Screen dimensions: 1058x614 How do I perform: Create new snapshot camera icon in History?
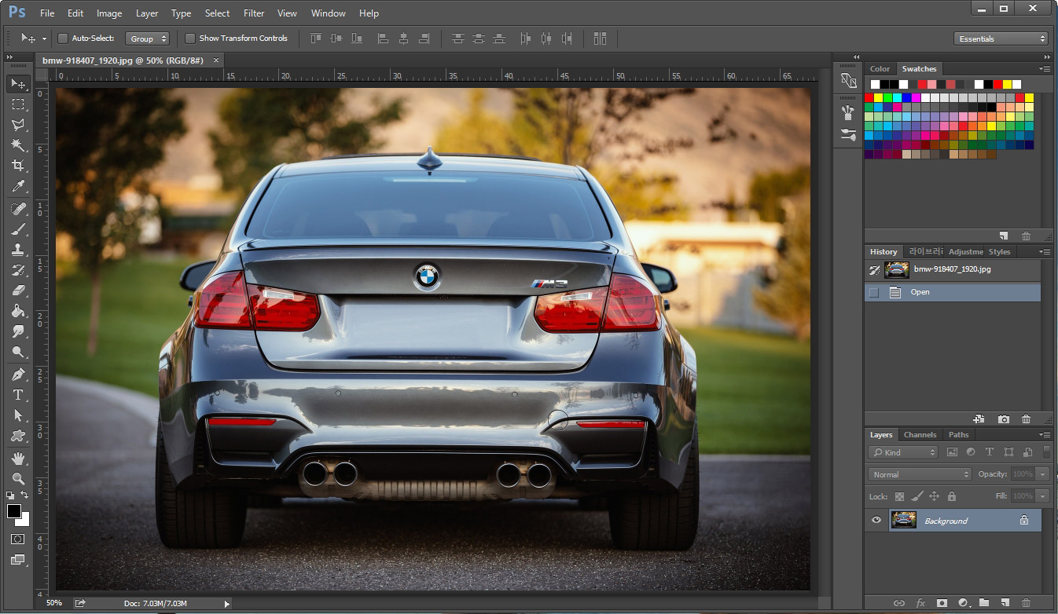pos(1004,419)
